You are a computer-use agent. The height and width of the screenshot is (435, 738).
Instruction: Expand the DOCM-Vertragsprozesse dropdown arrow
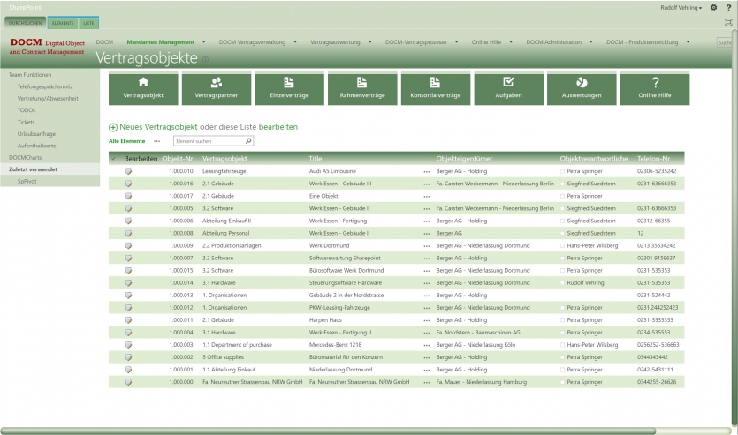pos(457,41)
